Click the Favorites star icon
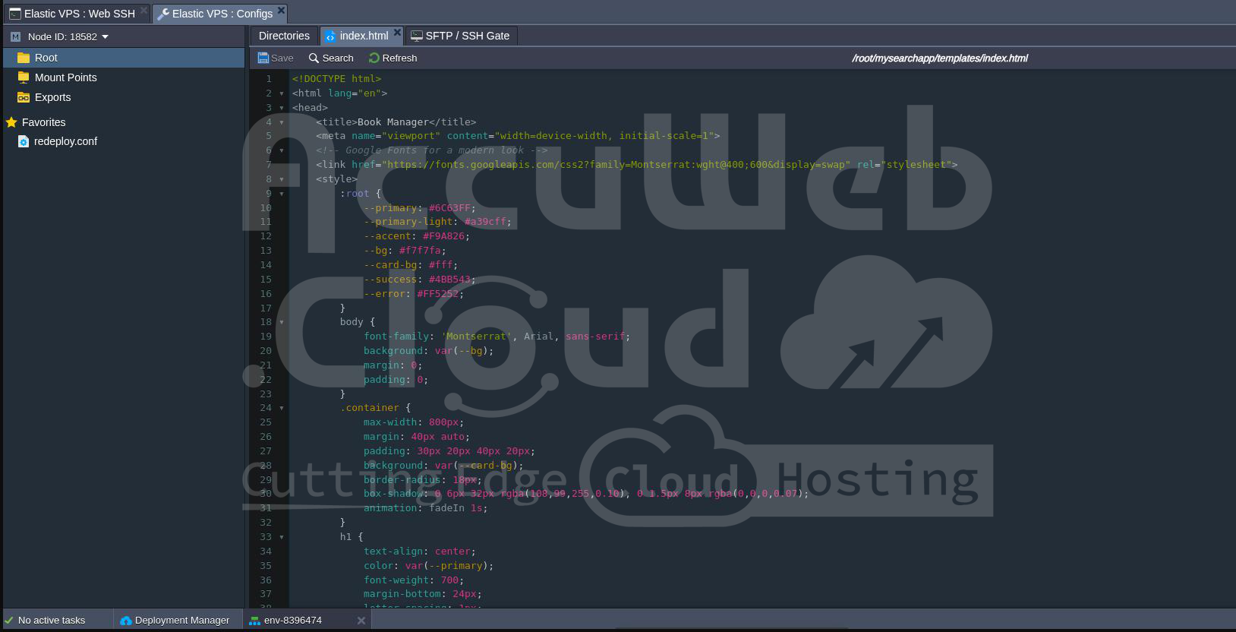This screenshot has width=1236, height=632. 11,122
